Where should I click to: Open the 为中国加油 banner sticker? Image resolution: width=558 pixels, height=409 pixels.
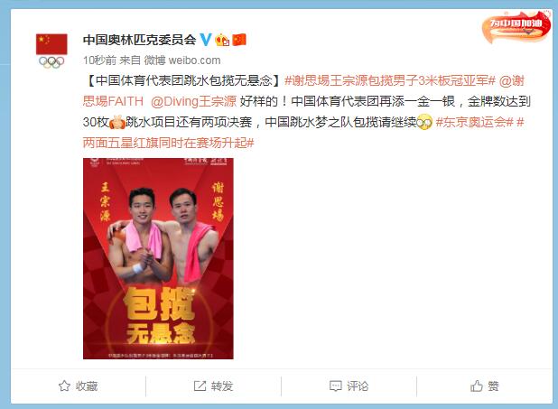click(x=516, y=26)
